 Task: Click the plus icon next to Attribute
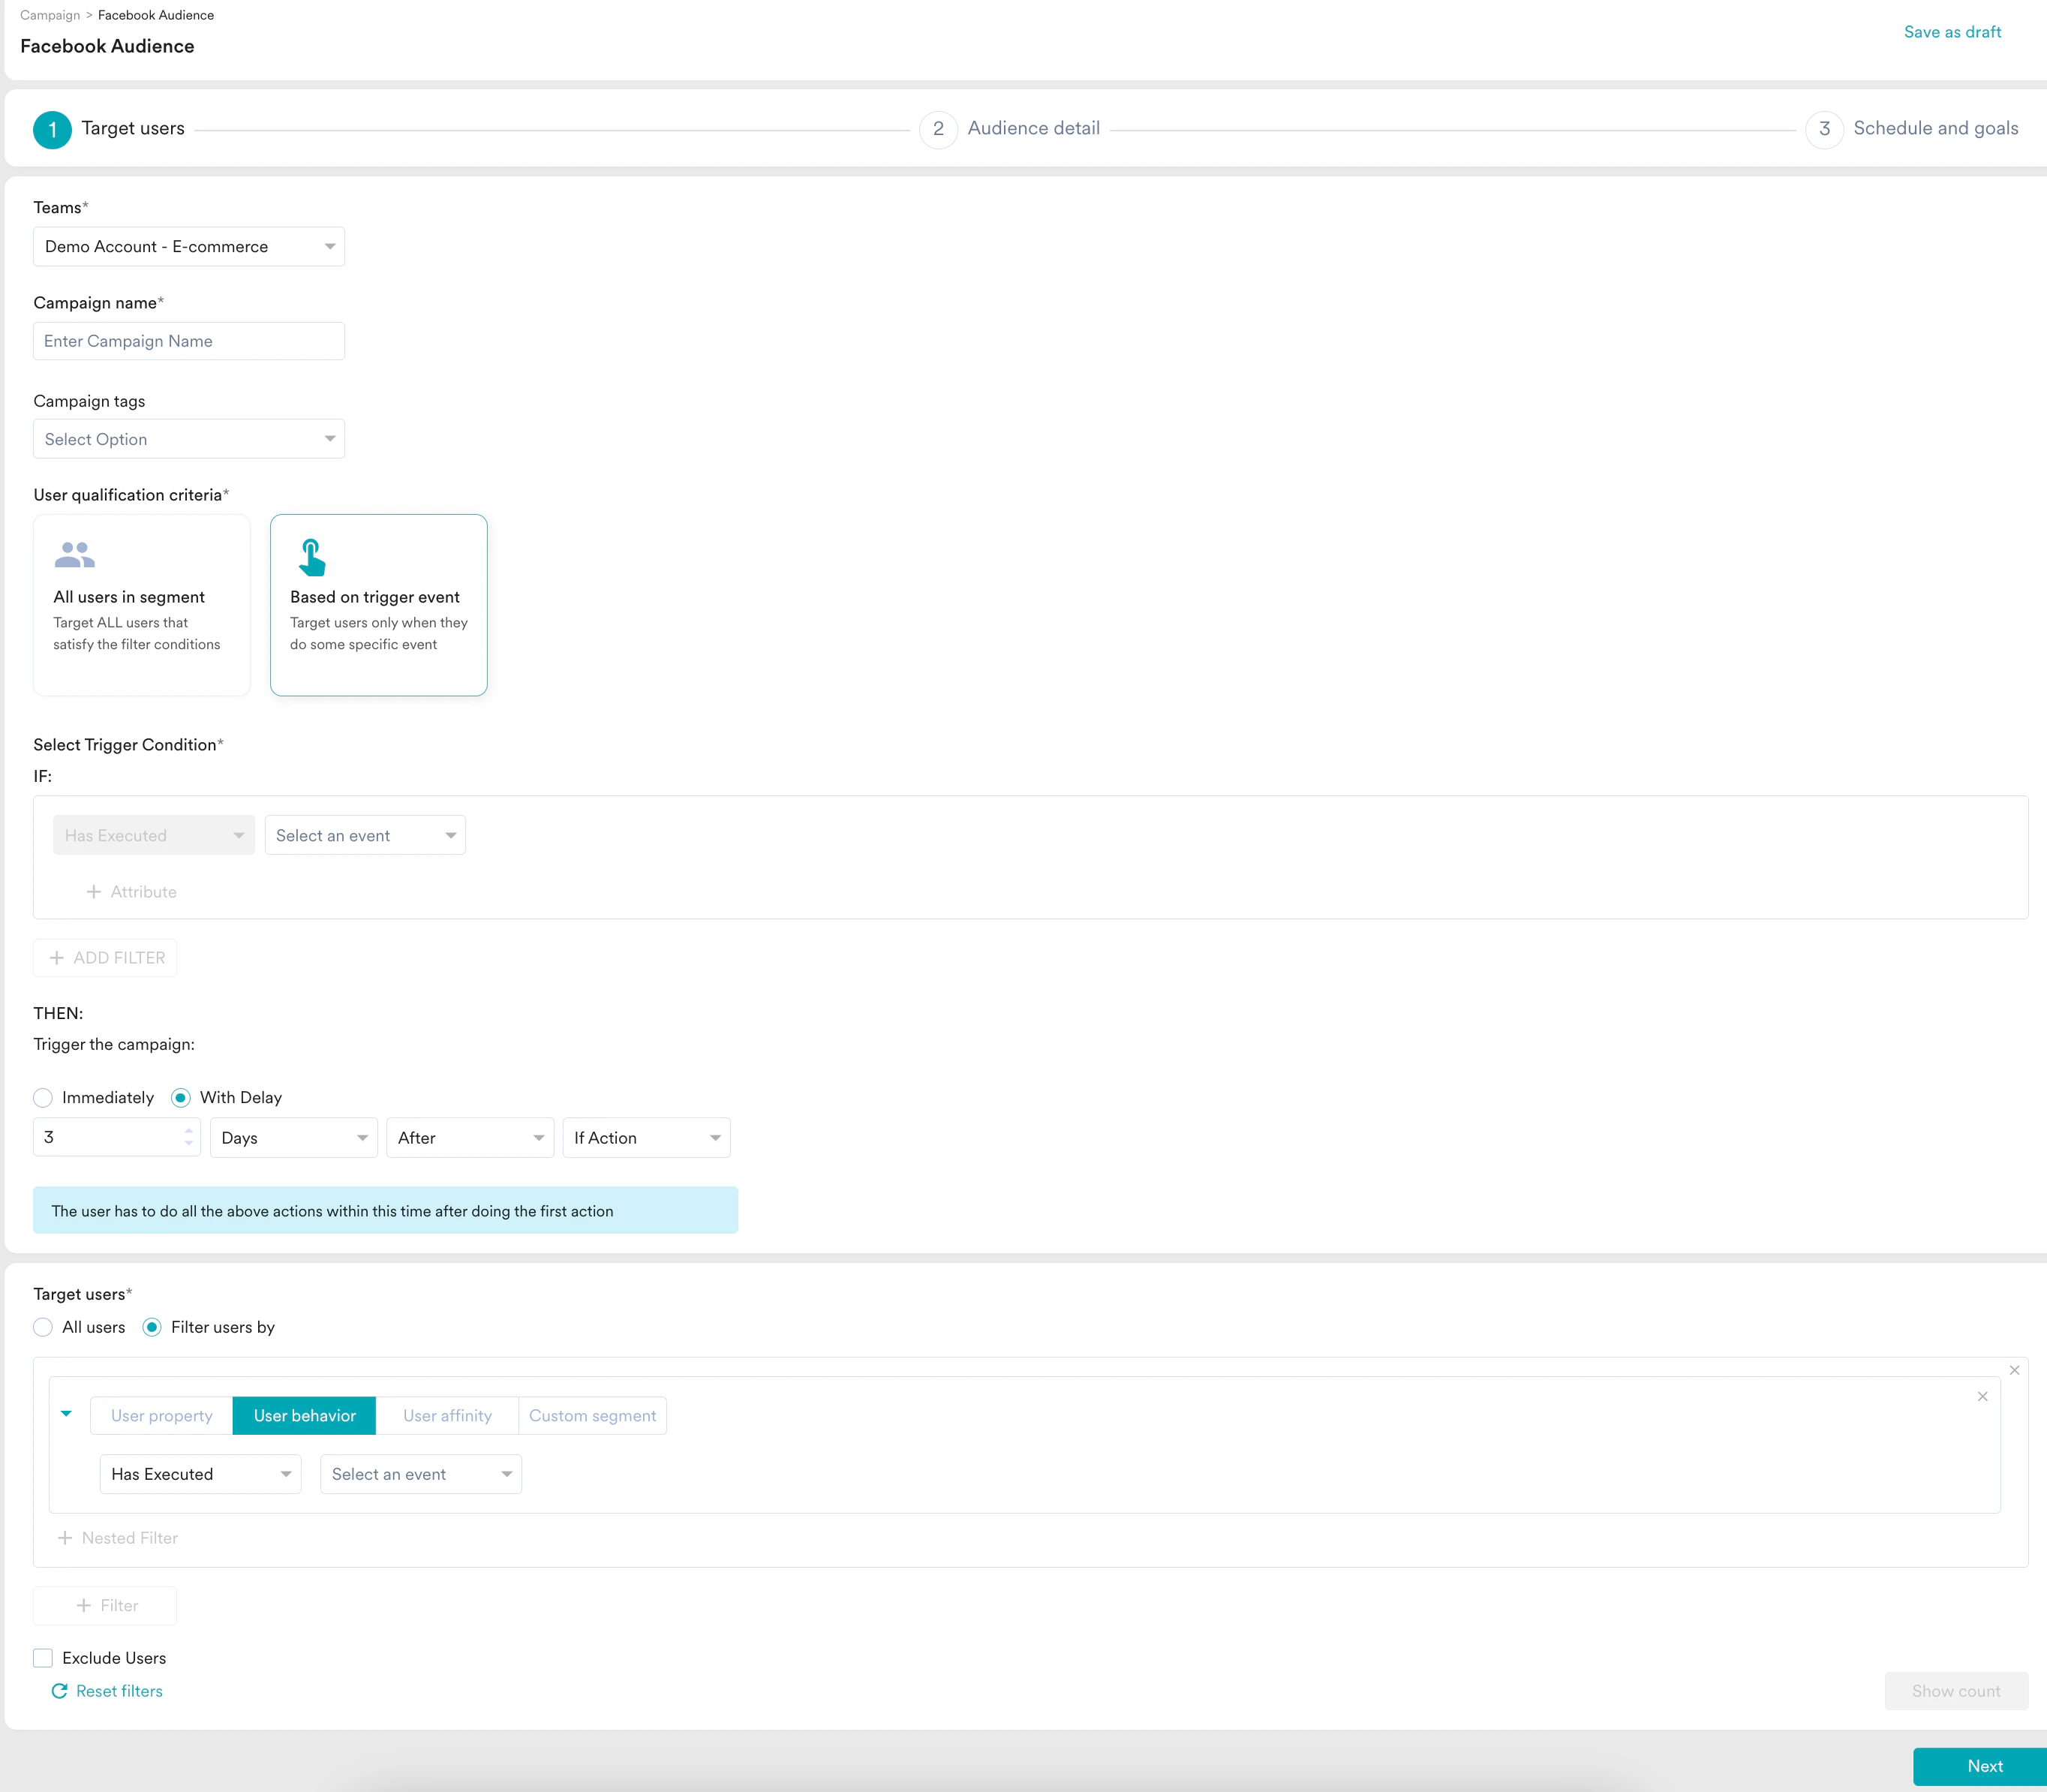[x=94, y=891]
